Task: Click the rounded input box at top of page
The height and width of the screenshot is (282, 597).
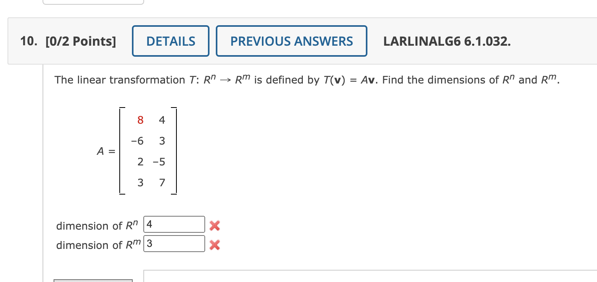Action: (x=94, y=2)
